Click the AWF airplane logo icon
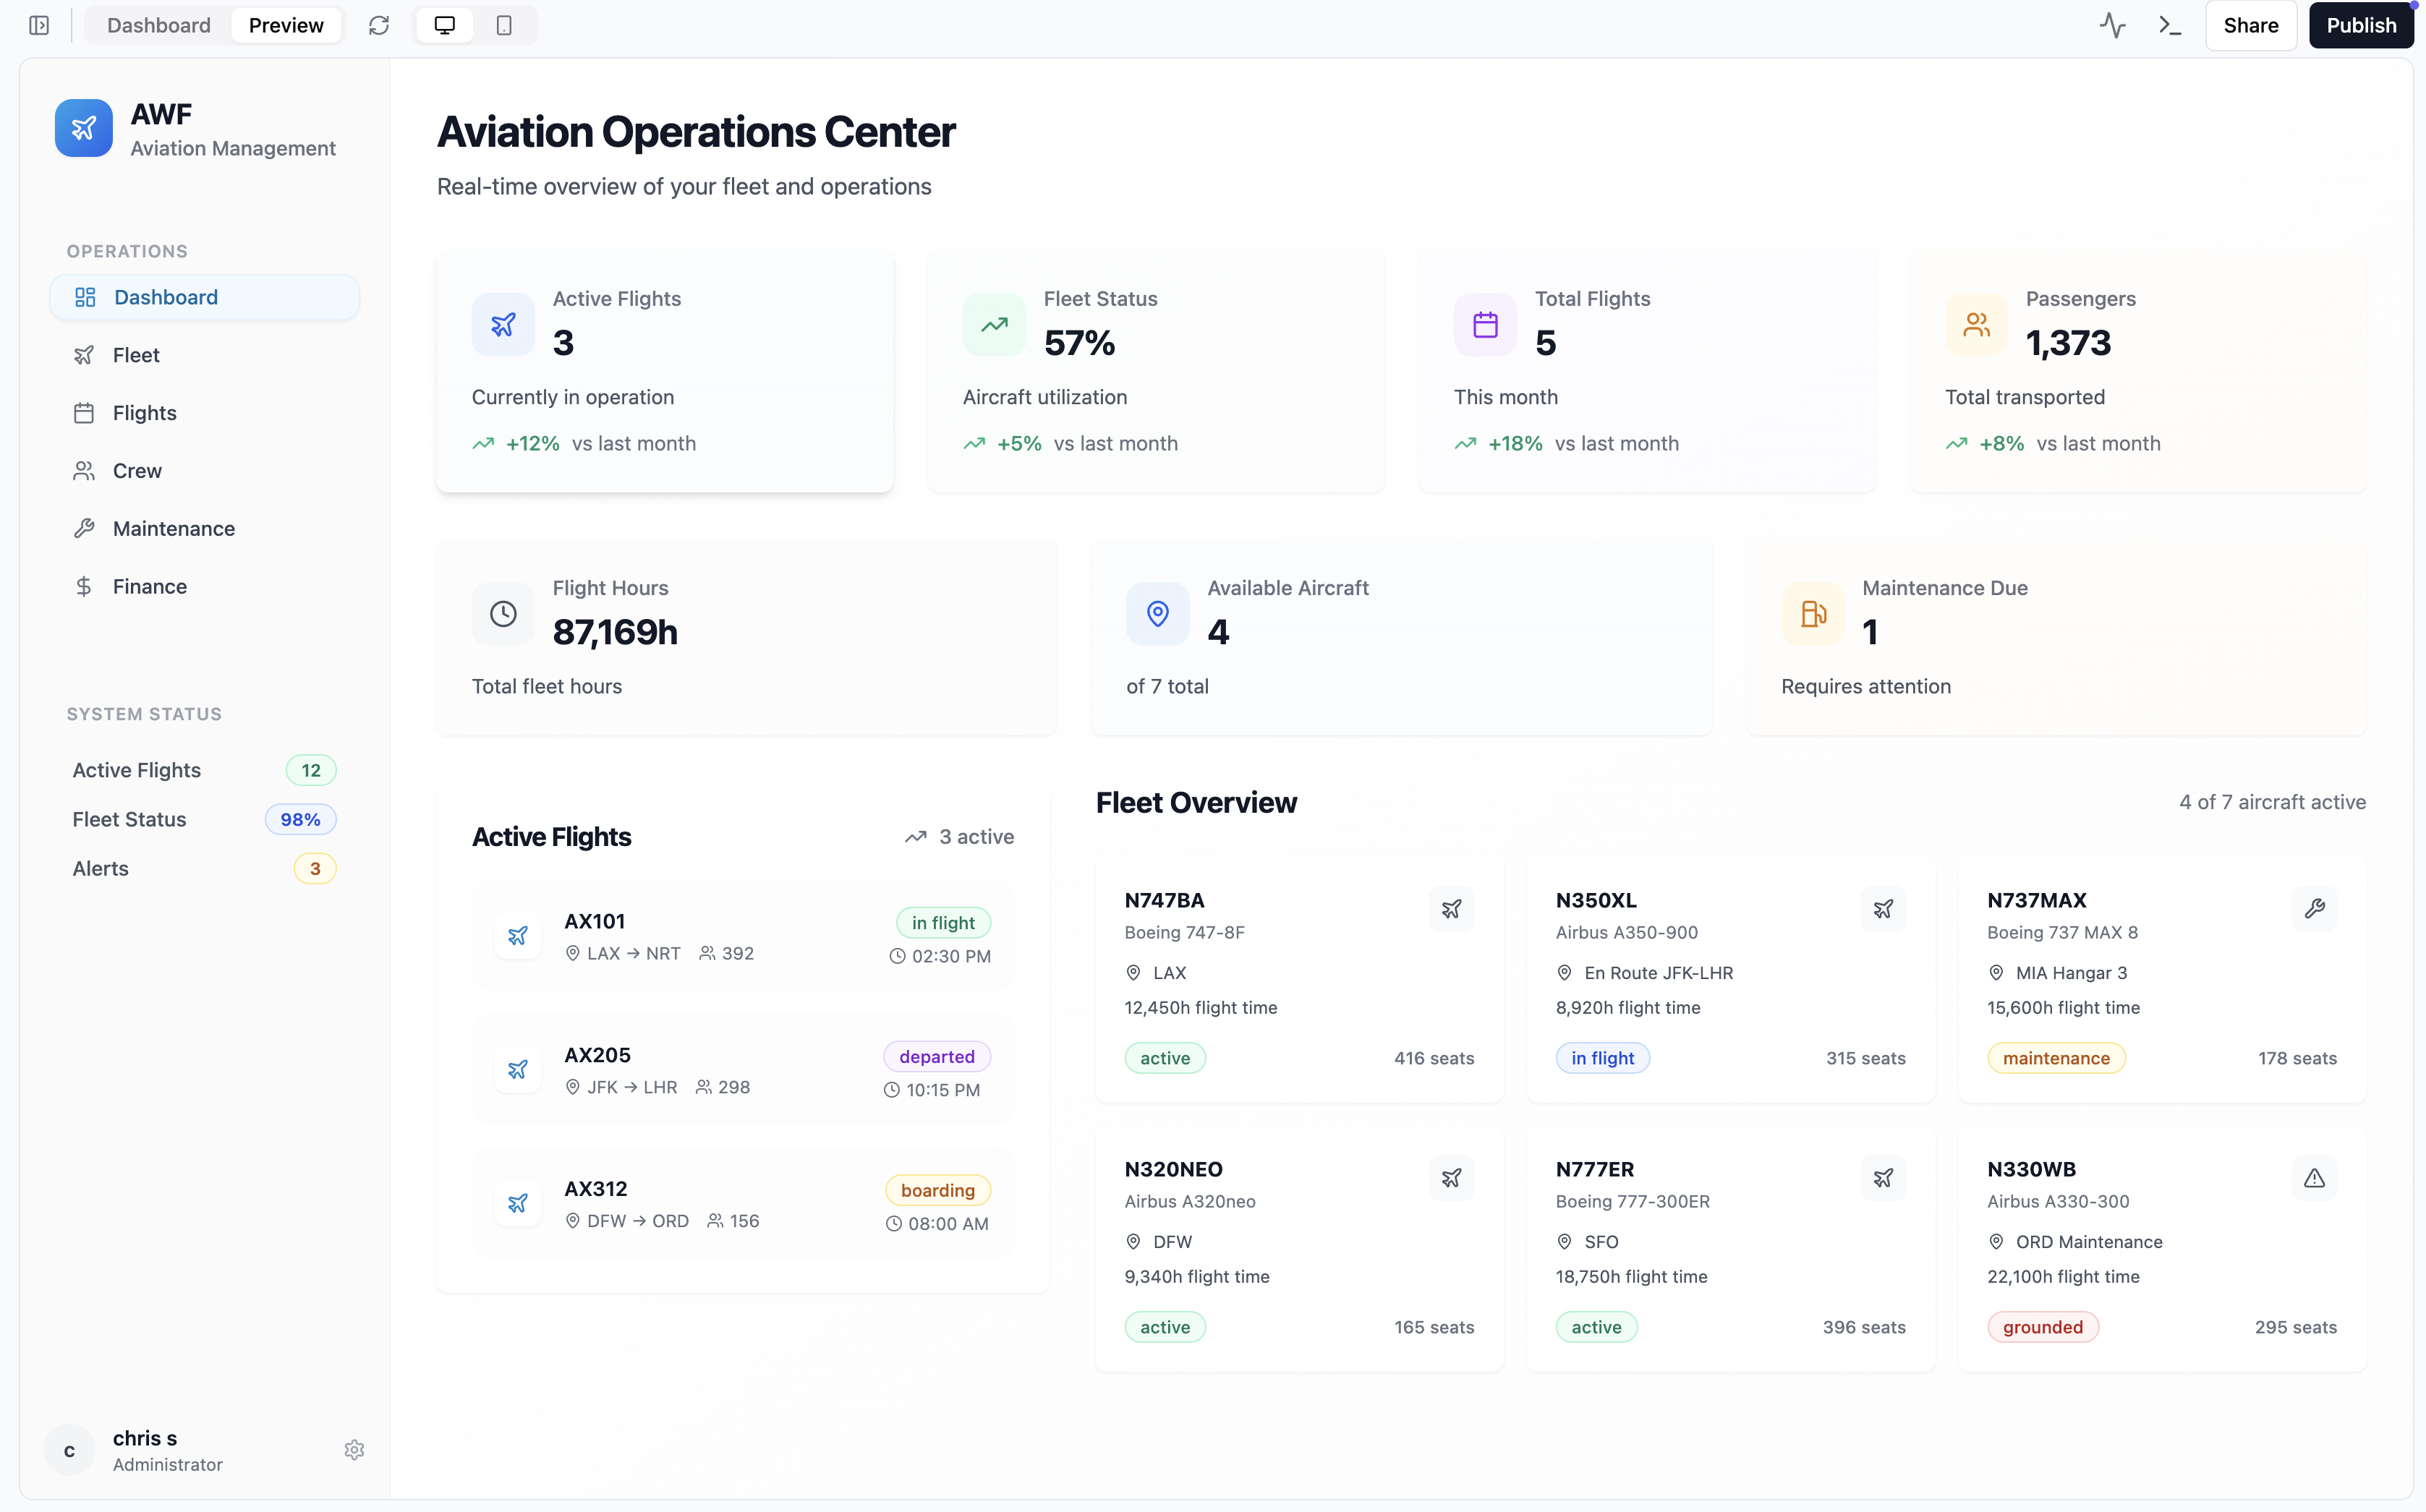 click(x=84, y=128)
